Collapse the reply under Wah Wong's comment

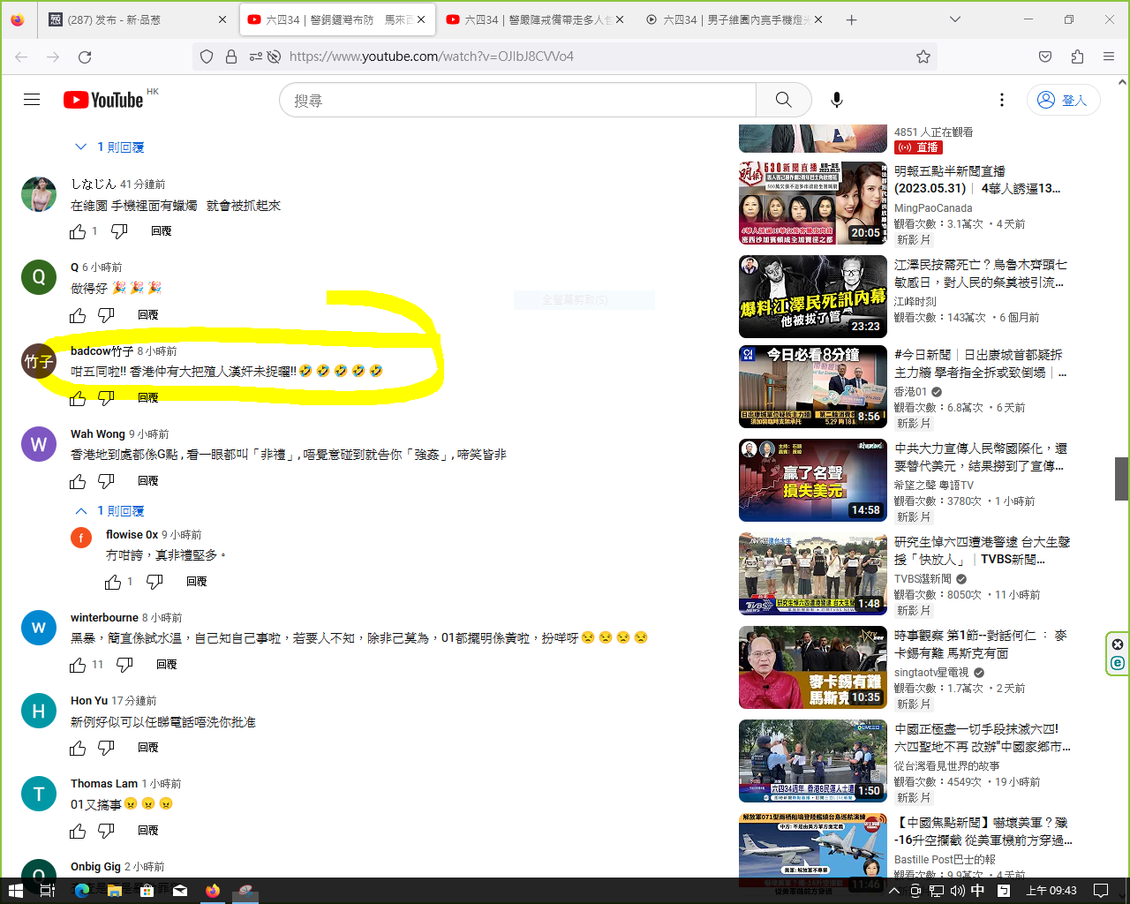pos(109,511)
